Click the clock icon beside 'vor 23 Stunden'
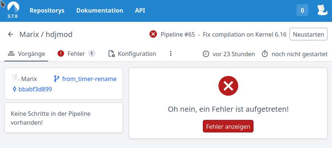 [206, 54]
